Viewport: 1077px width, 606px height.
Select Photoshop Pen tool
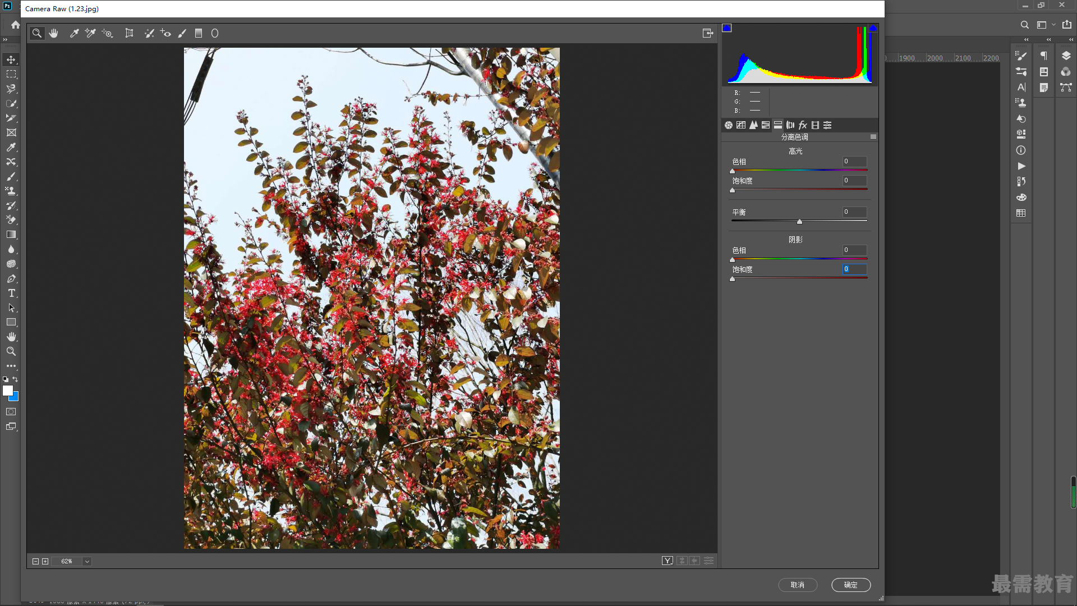point(11,278)
